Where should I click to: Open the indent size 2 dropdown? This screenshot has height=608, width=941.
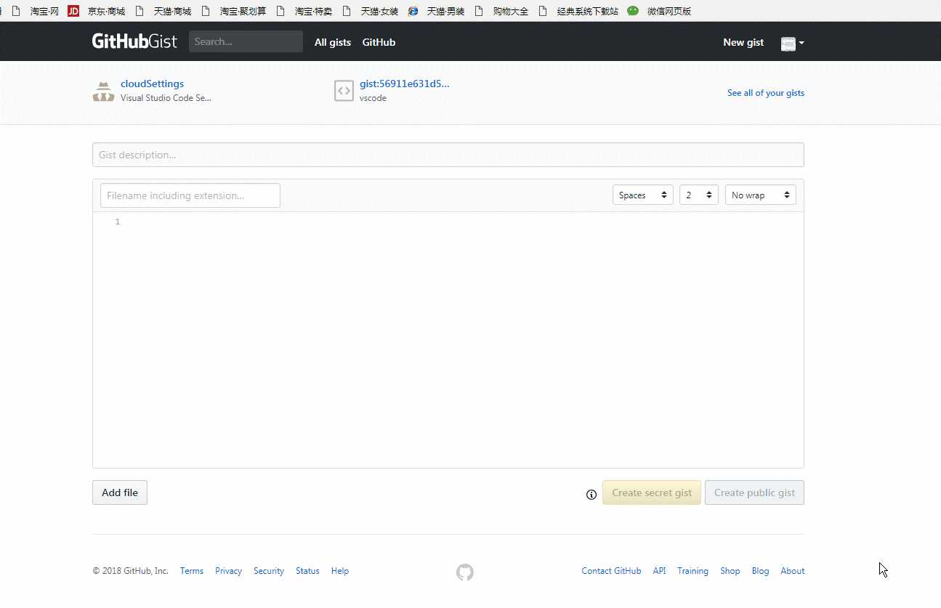pos(699,195)
